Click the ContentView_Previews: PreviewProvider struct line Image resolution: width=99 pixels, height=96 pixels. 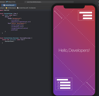tap(16, 38)
